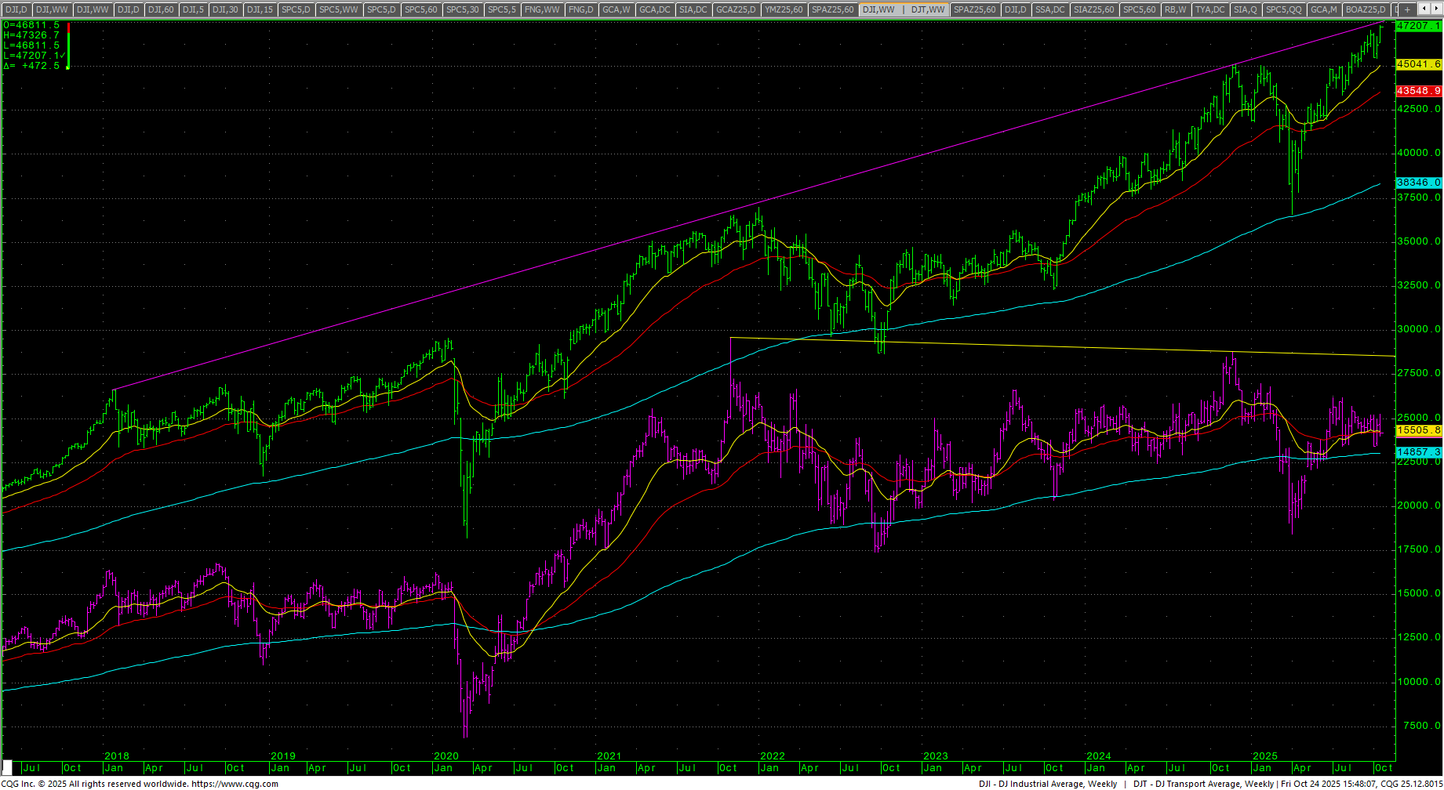The image size is (1444, 790).
Task: Switch to the TYA,DC tab
Action: (1209, 9)
